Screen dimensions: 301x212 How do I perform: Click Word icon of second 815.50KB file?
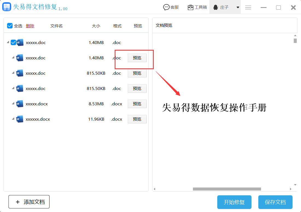(x=20, y=88)
